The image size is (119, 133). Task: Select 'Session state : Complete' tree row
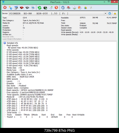18,88
